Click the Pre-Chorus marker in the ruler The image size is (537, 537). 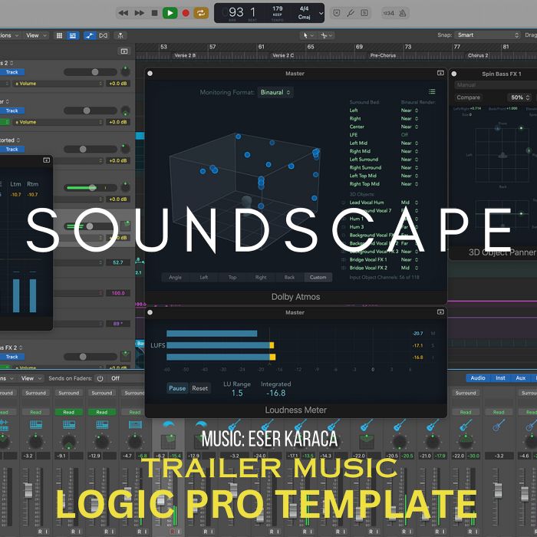[383, 55]
